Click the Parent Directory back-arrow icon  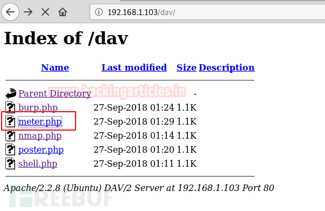click(11, 93)
